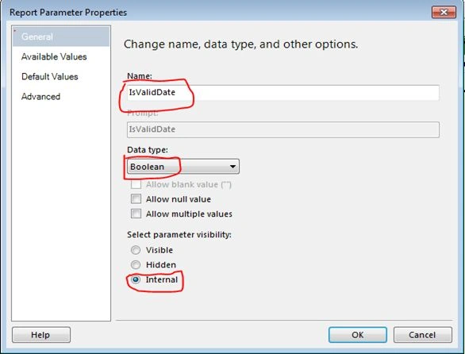The height and width of the screenshot is (354, 465).
Task: Tick the Allow blank value checkbox
Action: pos(136,184)
